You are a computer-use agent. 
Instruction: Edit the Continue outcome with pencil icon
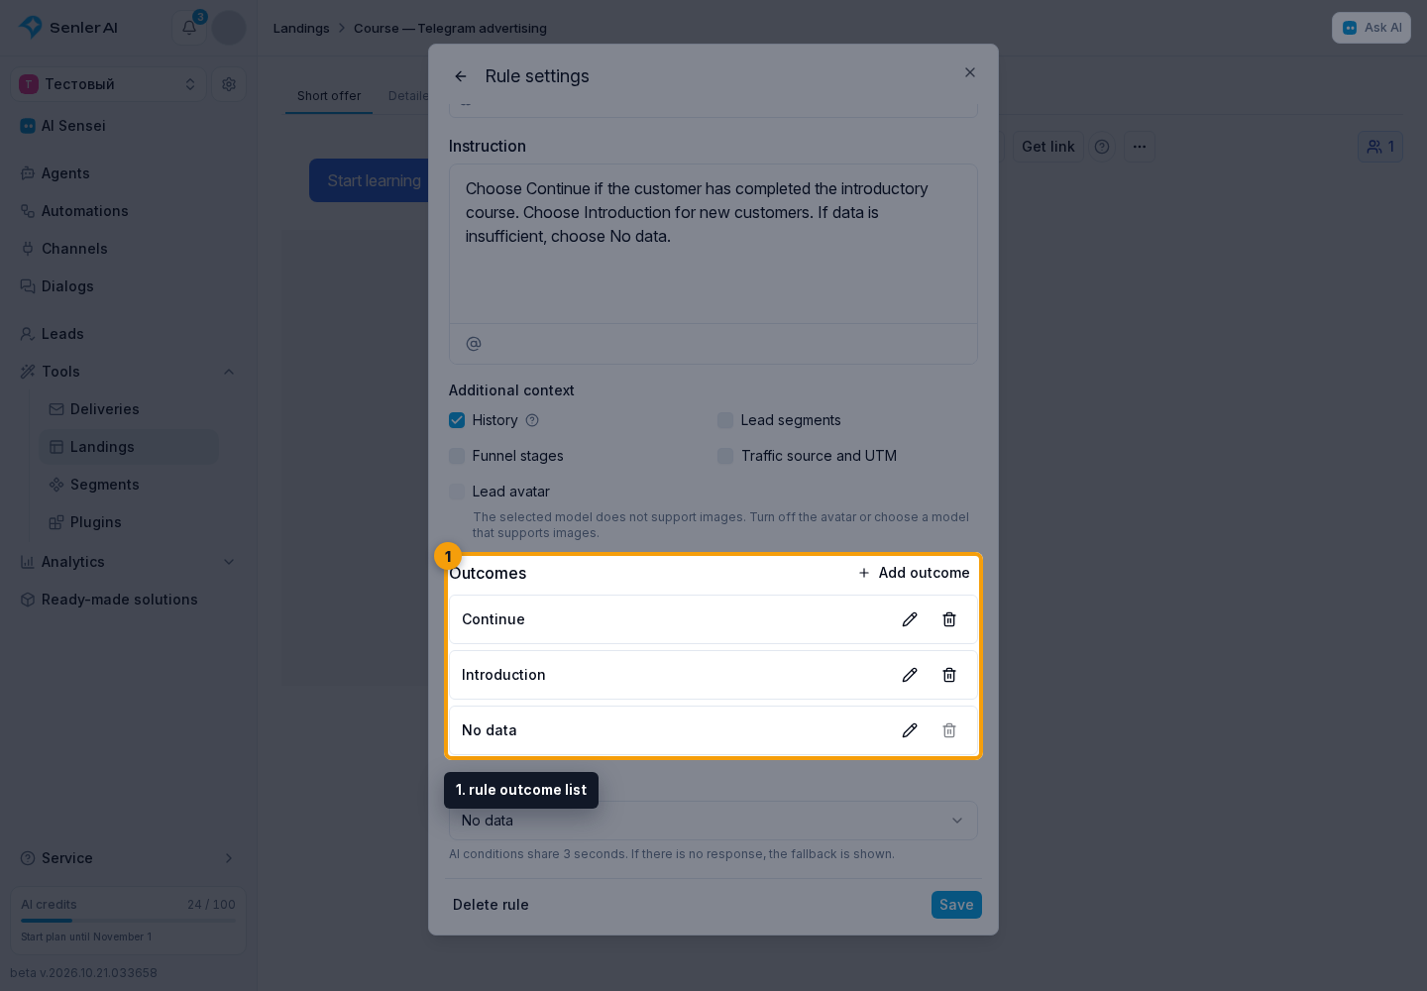910,619
